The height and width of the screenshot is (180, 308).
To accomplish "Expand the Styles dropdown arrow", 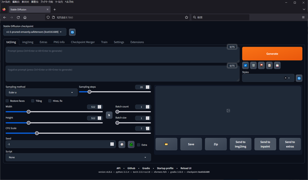I will 289,78.
